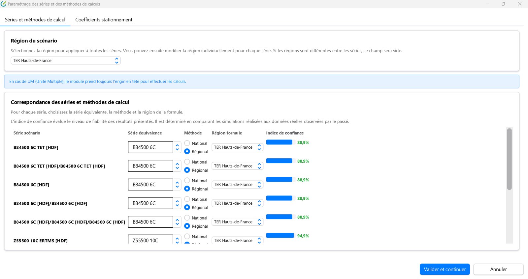The image size is (528, 279).
Task: Click the "Correspondance des séries et méthodes de calcul" heading
Action: coord(70,102)
